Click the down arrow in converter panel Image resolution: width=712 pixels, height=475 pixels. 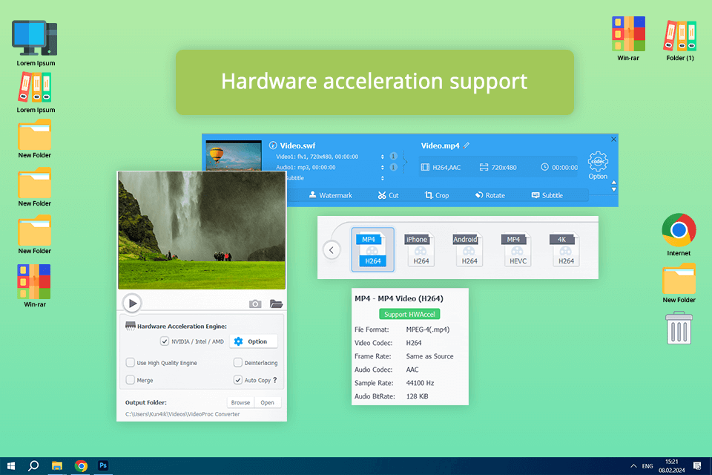tap(613, 189)
